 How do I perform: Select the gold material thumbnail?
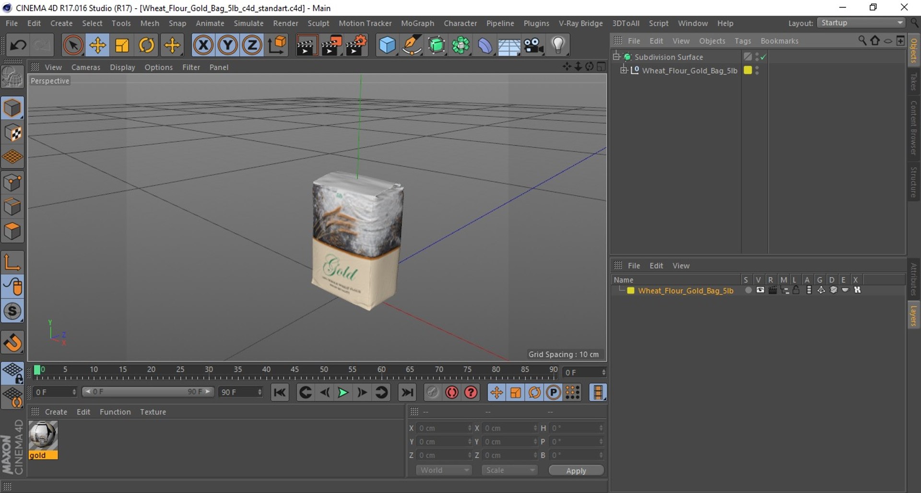tap(43, 436)
